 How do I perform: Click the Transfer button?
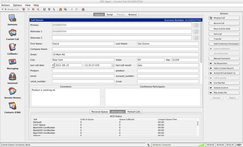coord(224,39)
